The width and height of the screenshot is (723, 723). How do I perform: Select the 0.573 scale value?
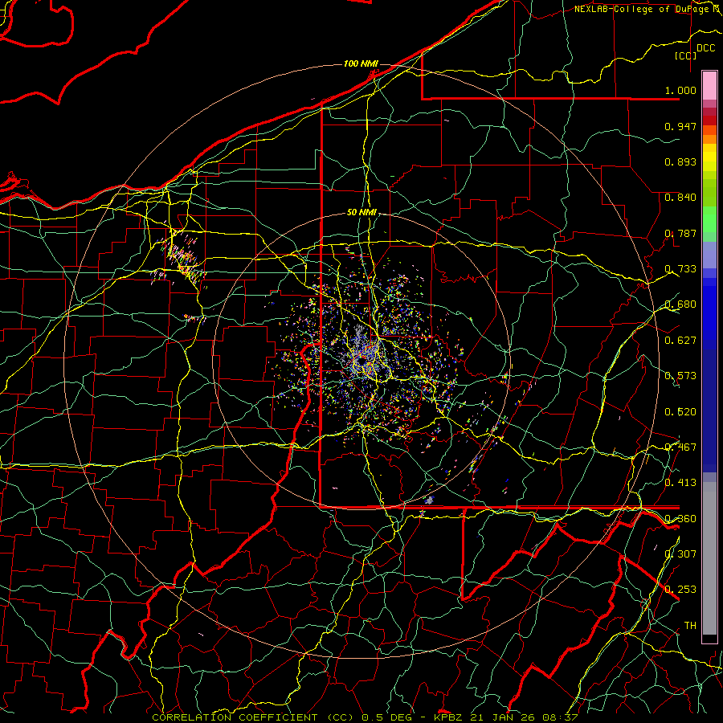pyautogui.click(x=680, y=376)
